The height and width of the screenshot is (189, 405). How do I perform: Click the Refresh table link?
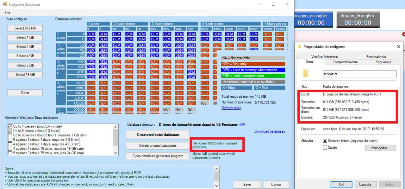tap(231, 108)
